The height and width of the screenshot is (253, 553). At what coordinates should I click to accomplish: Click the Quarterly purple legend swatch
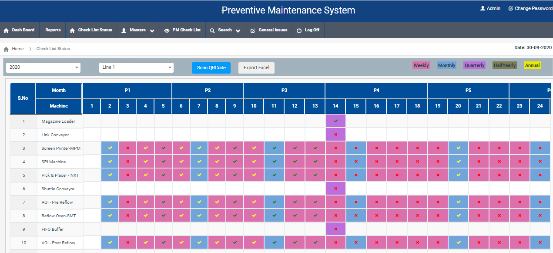click(474, 65)
